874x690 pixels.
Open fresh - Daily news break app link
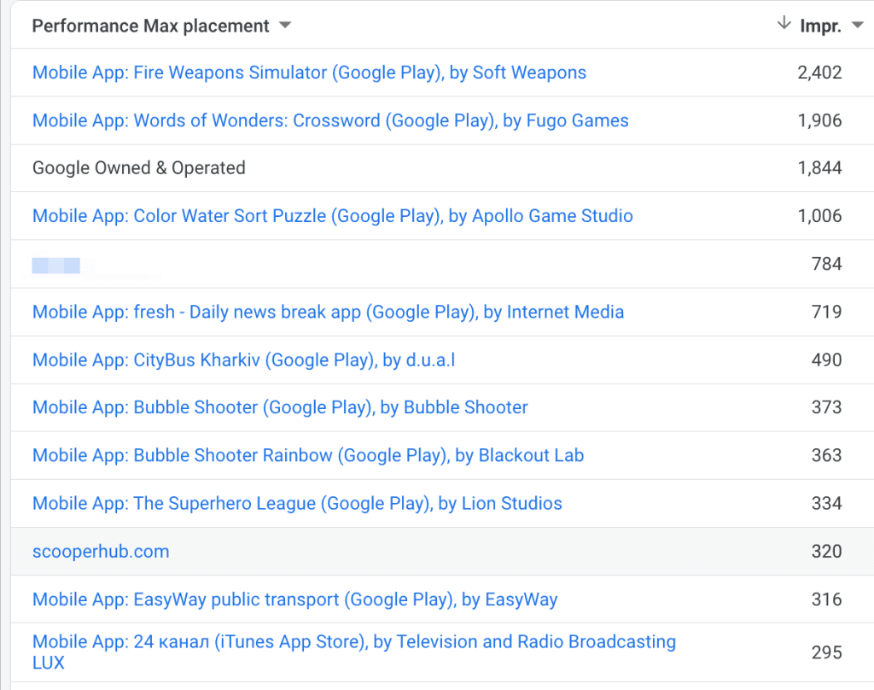(x=328, y=312)
